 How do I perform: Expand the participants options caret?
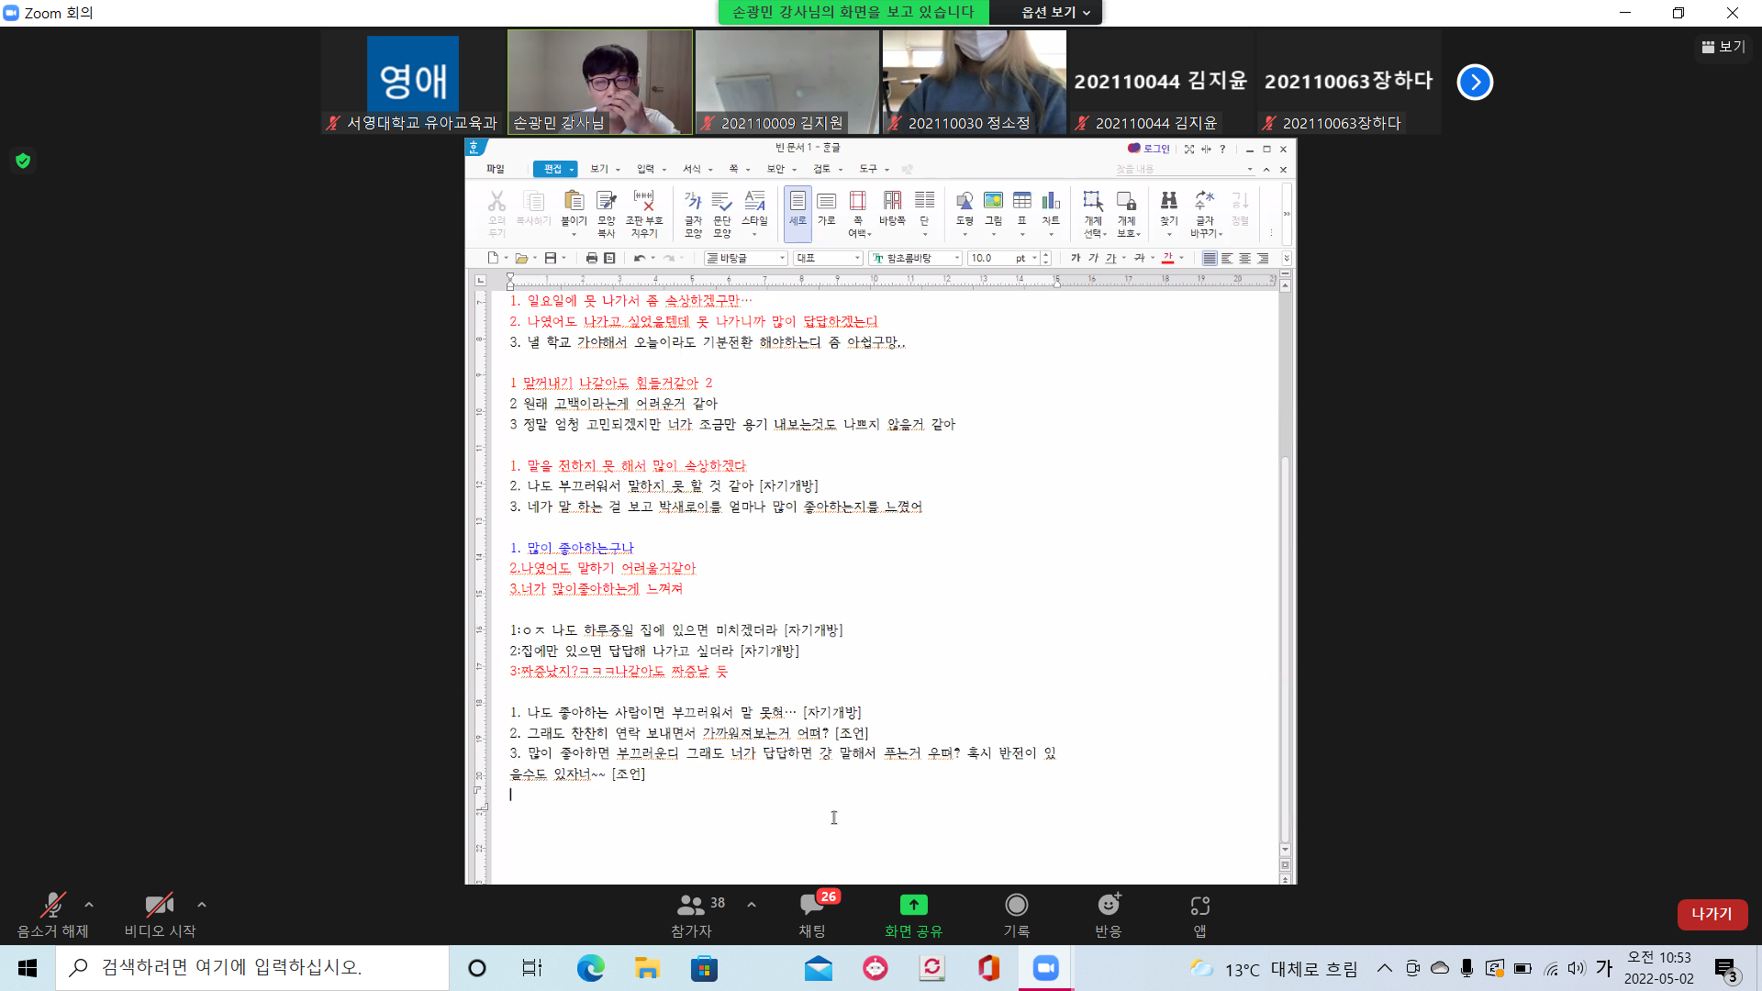click(752, 905)
